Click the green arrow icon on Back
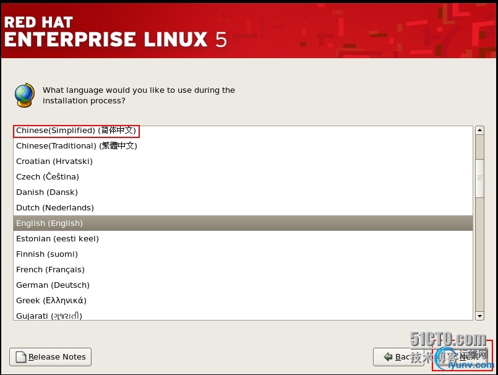The width and height of the screenshot is (498, 375). 388,357
